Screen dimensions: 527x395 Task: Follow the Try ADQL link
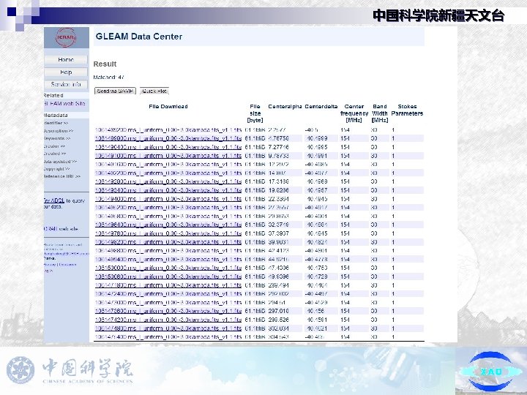coord(54,200)
